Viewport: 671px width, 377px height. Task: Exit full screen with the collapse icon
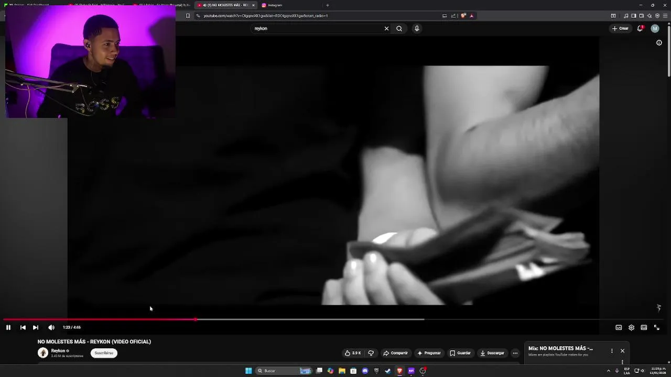[656, 327]
